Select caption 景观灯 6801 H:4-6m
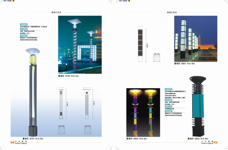The width and height of the screenshot is (228, 150). pos(184,64)
